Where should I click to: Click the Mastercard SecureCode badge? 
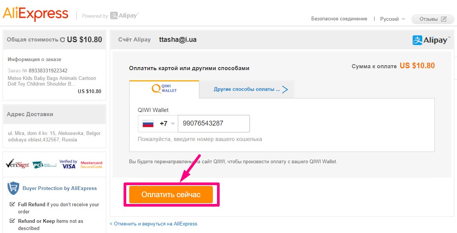[x=91, y=164]
